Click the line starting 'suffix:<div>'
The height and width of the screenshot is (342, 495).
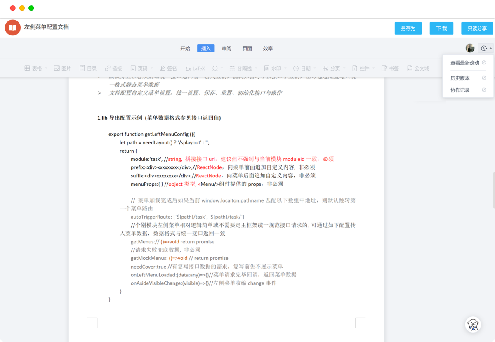pos(223,175)
